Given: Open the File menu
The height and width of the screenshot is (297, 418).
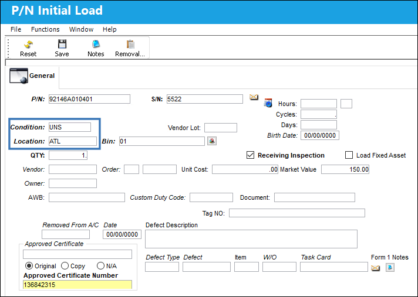Looking at the screenshot, I should pos(16,29).
